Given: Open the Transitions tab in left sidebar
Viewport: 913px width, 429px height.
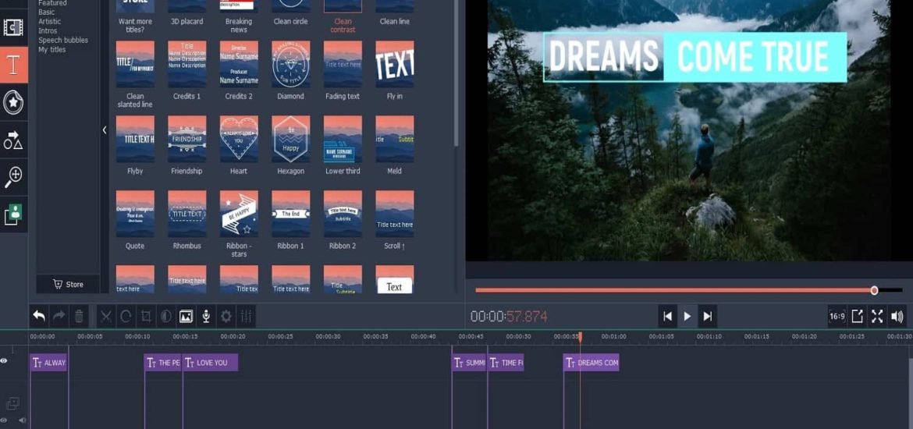Looking at the screenshot, I should (13, 27).
